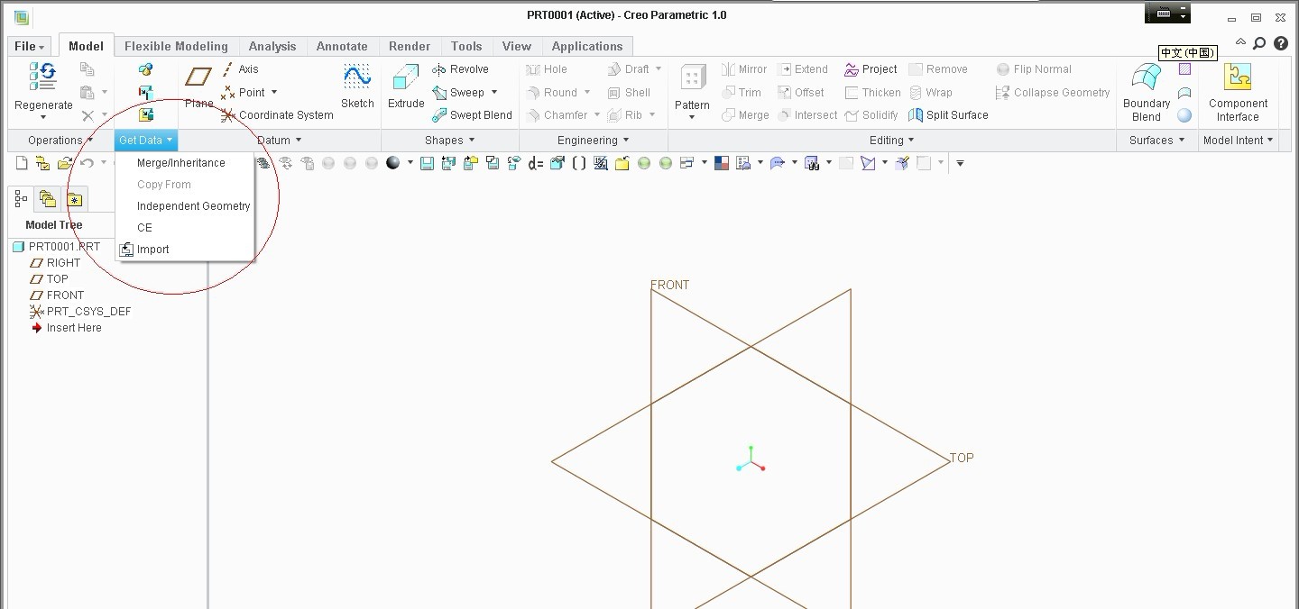Toggle the Flip Normal option
This screenshot has height=609, width=1299.
1034,68
